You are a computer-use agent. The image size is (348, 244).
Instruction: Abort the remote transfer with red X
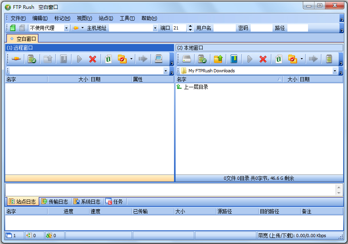click(x=93, y=59)
